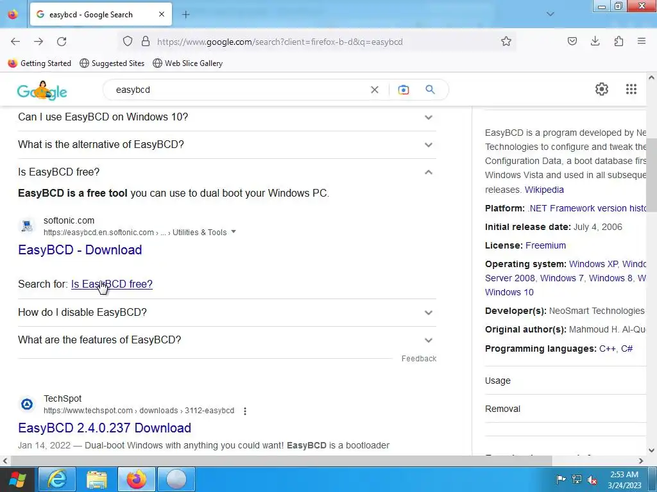Open the Windows Start menu

pyautogui.click(x=17, y=479)
